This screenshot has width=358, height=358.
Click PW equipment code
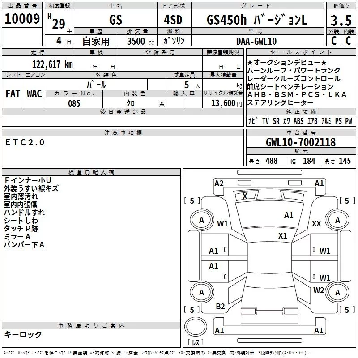pyautogui.click(x=349, y=121)
